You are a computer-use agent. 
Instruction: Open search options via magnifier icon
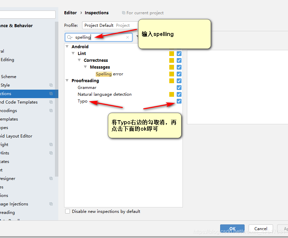click(x=70, y=37)
